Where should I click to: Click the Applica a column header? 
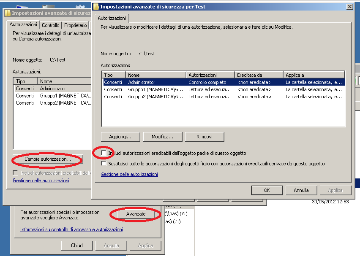click(x=313, y=75)
